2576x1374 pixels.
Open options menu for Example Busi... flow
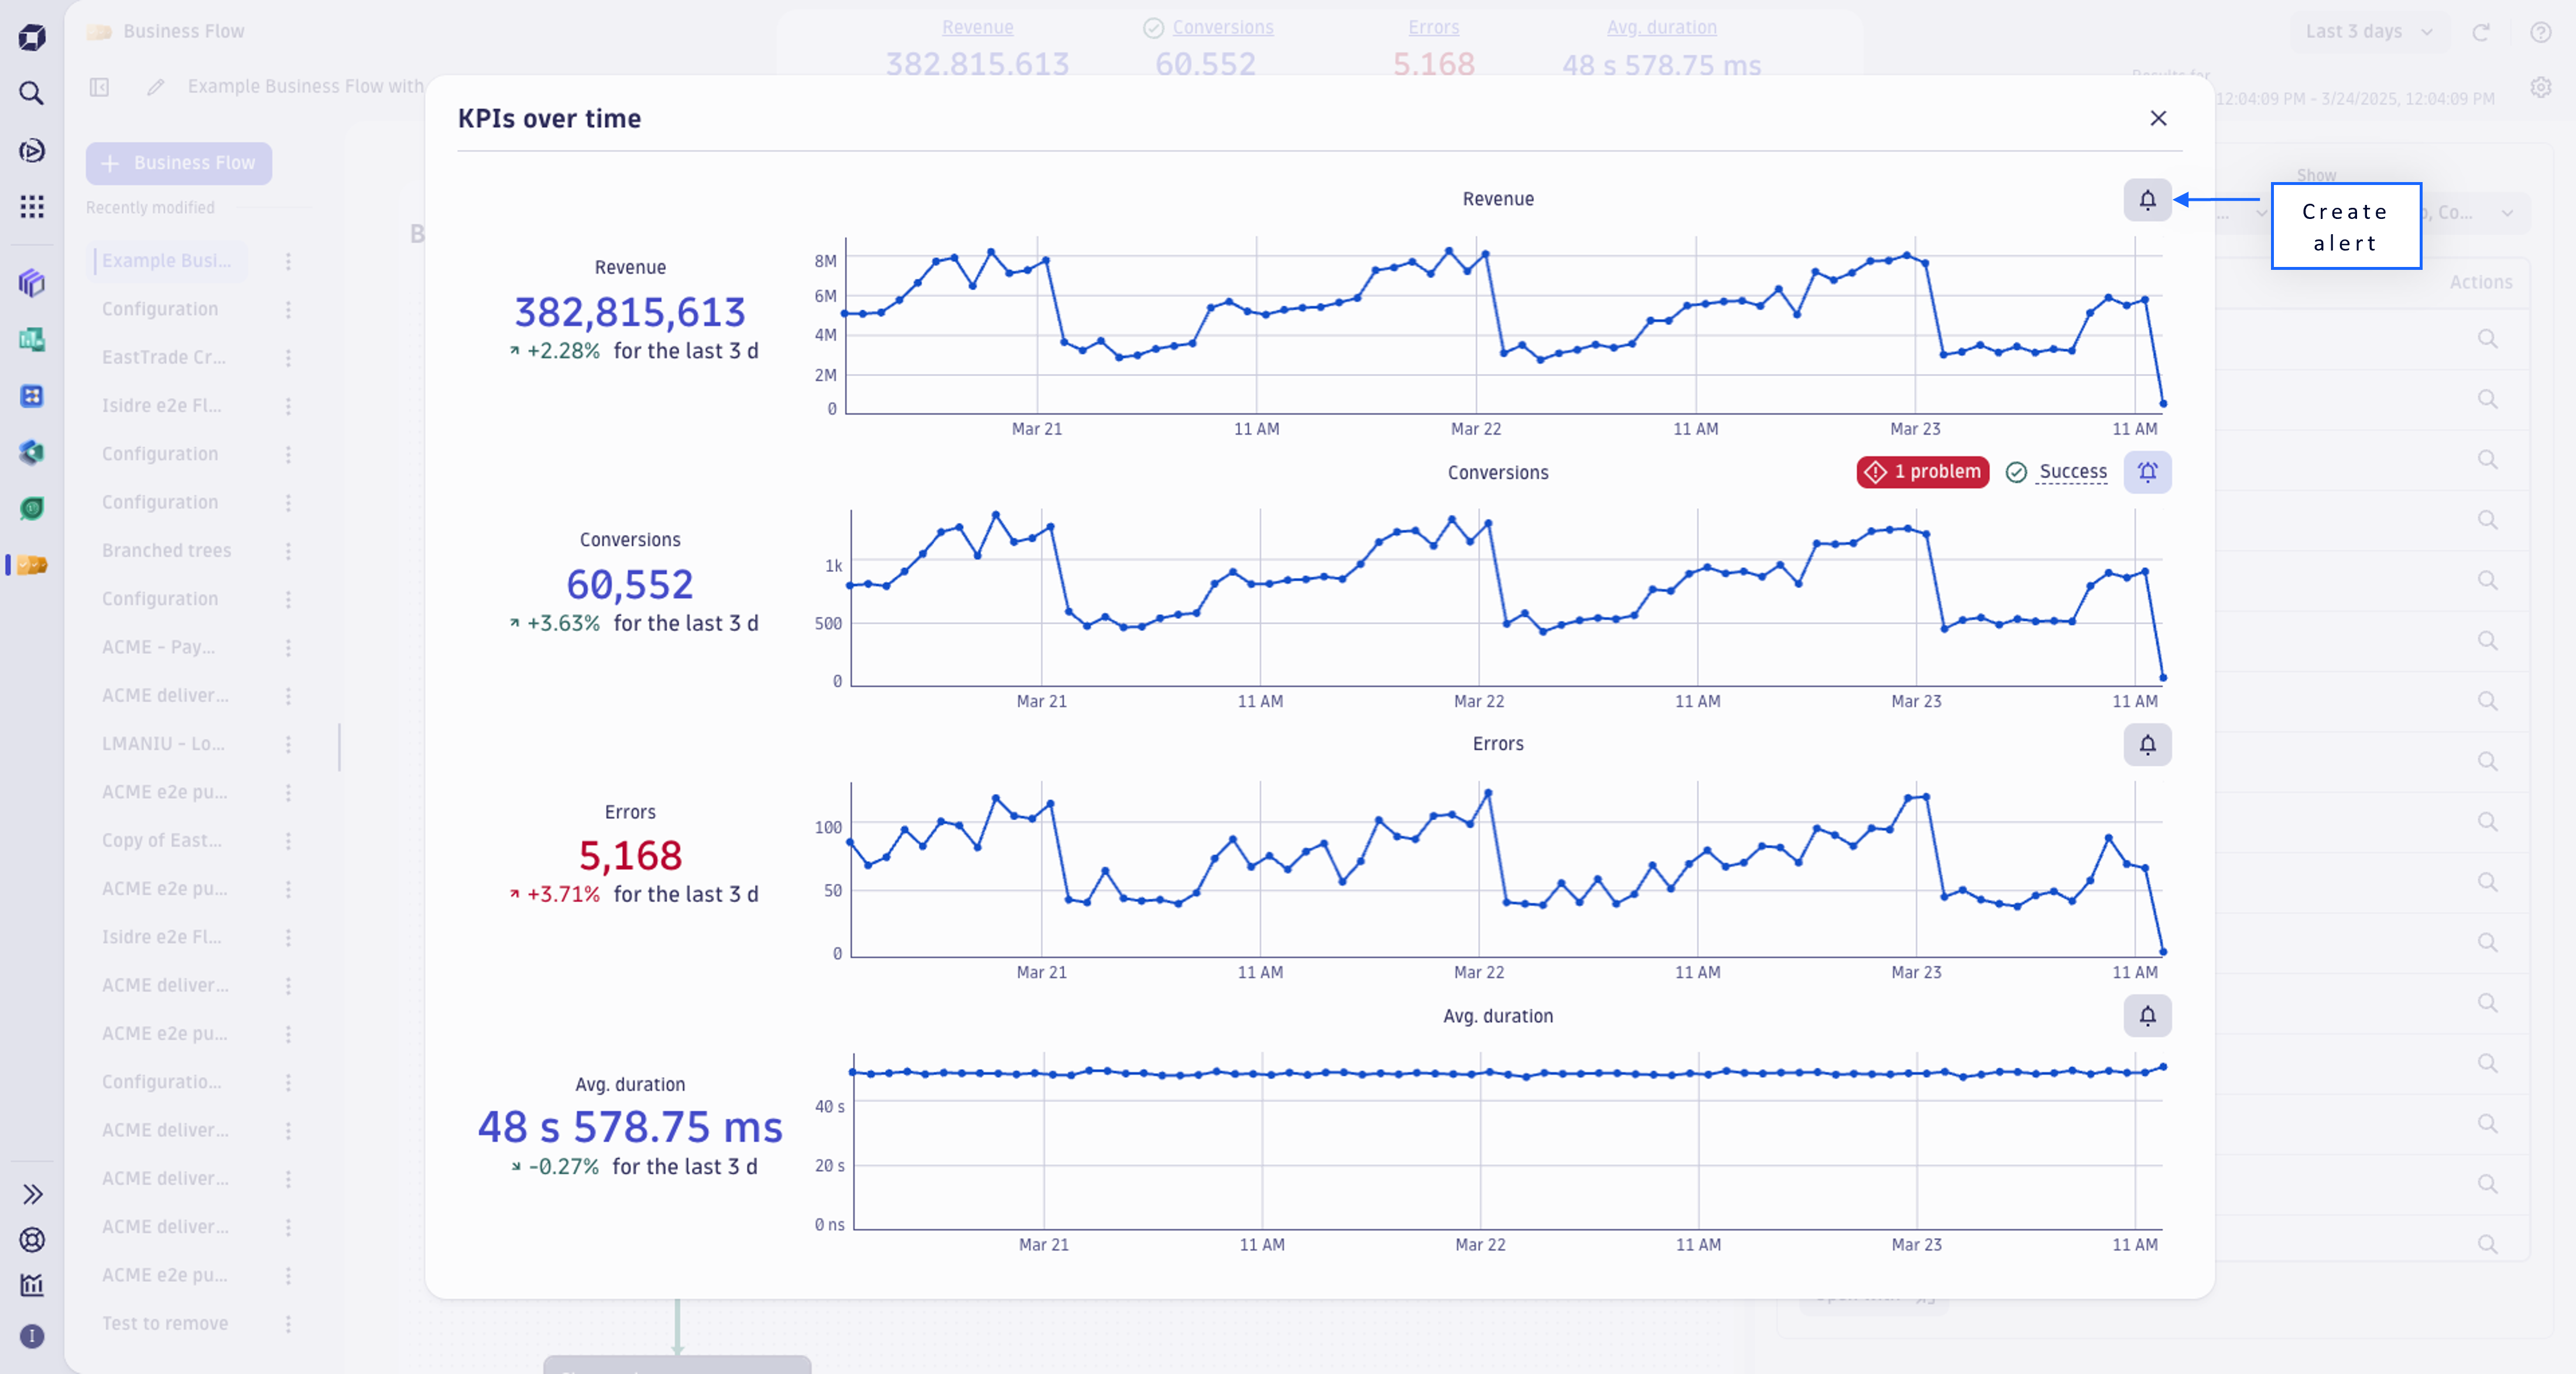point(288,261)
